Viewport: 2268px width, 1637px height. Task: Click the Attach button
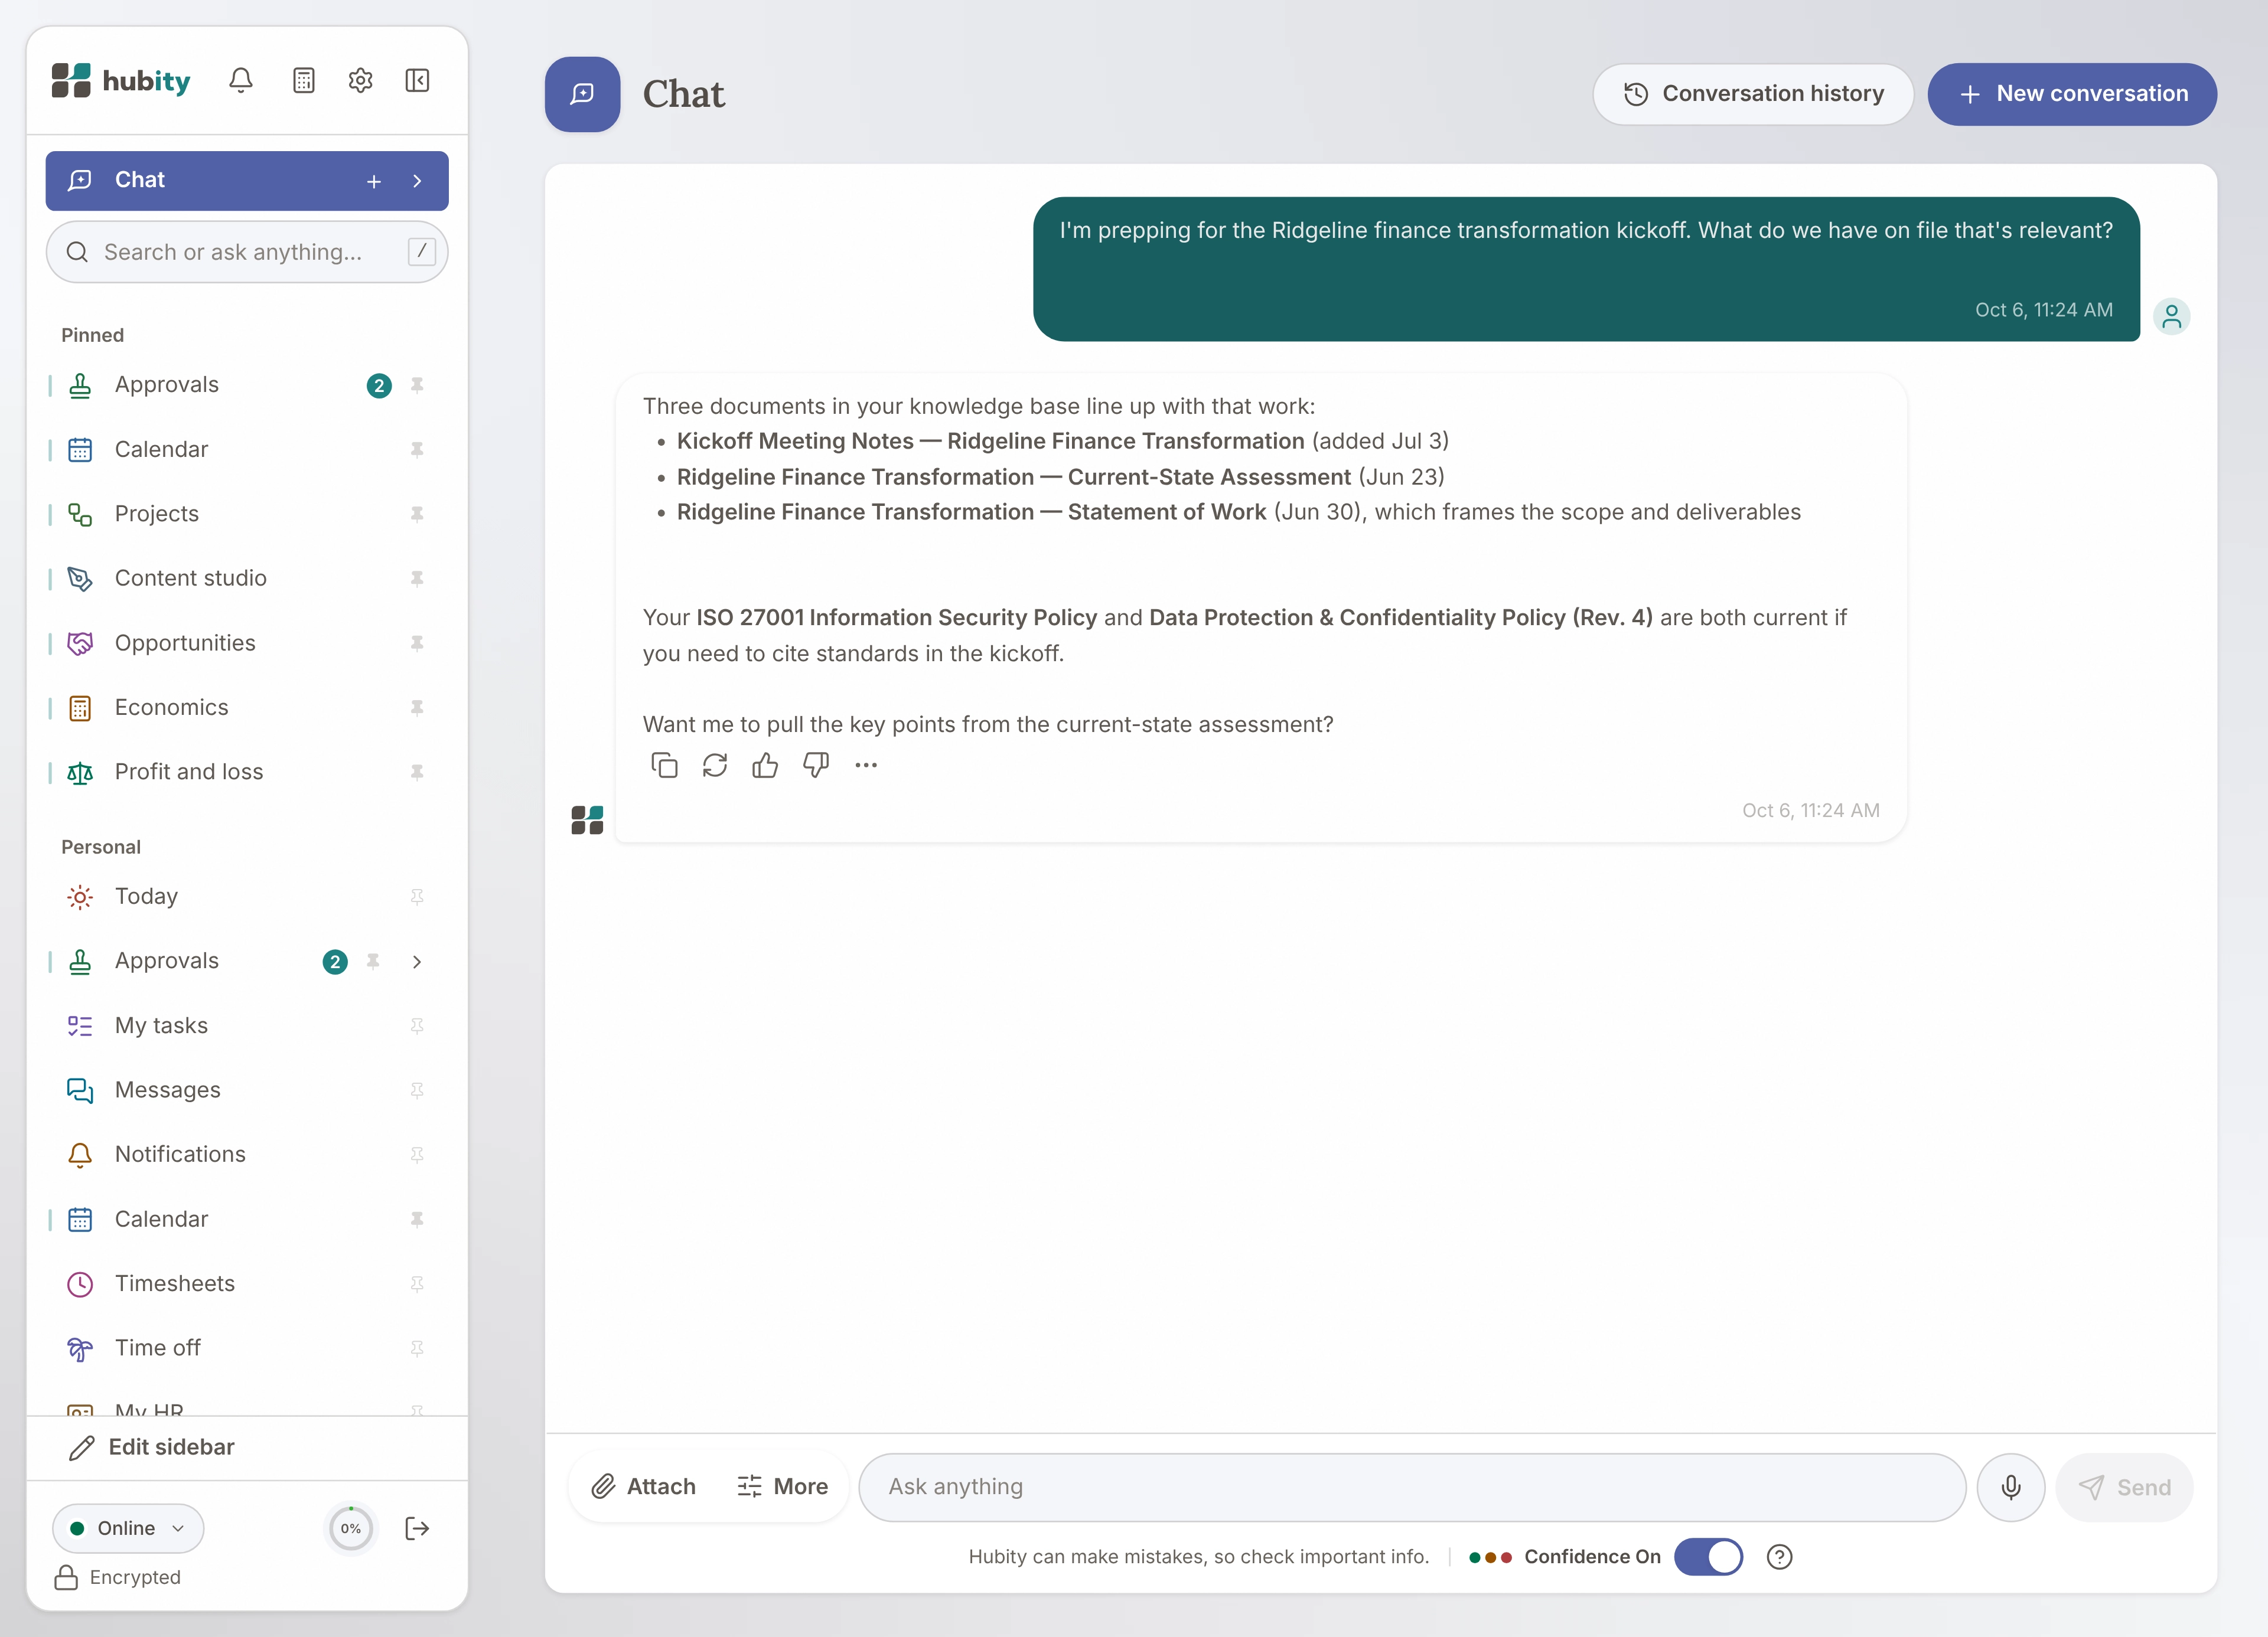pyautogui.click(x=644, y=1487)
